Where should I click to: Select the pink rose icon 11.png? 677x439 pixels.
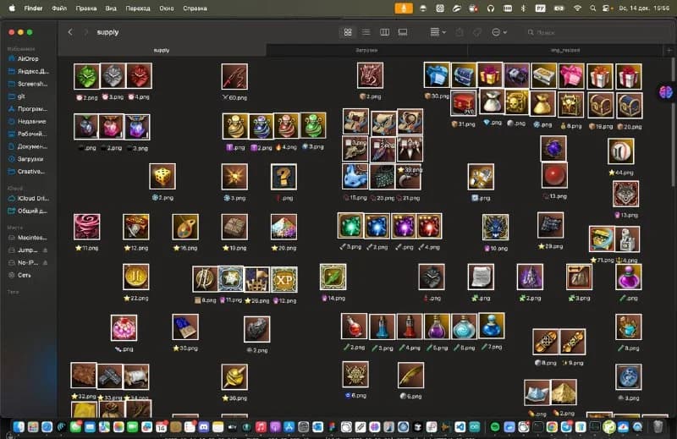87,227
